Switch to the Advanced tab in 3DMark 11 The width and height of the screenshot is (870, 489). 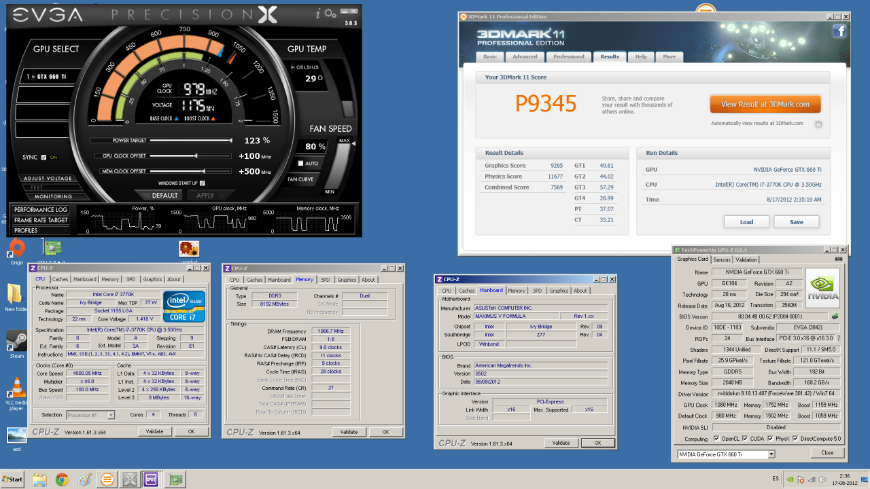tap(525, 56)
